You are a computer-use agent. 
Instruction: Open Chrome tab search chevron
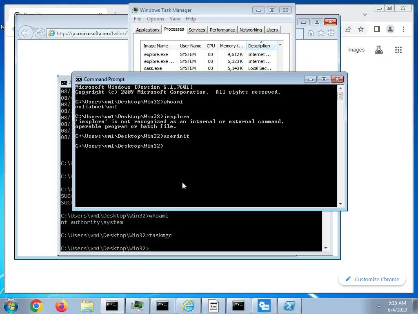(365, 15)
